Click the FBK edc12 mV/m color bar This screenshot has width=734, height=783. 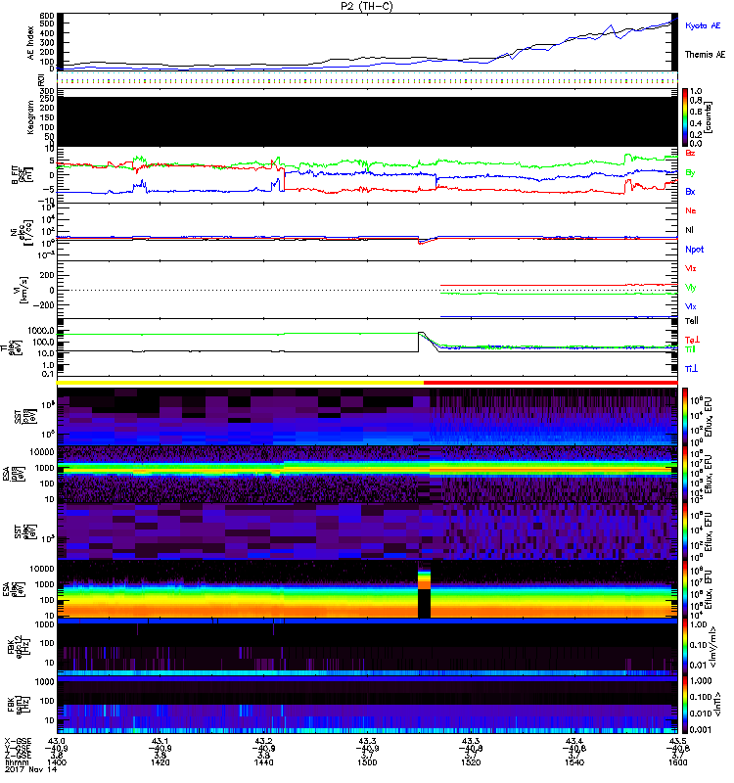pyautogui.click(x=685, y=647)
